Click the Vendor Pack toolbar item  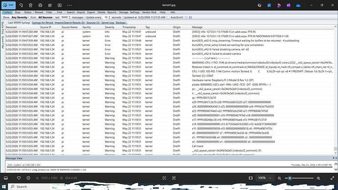click(x=149, y=13)
